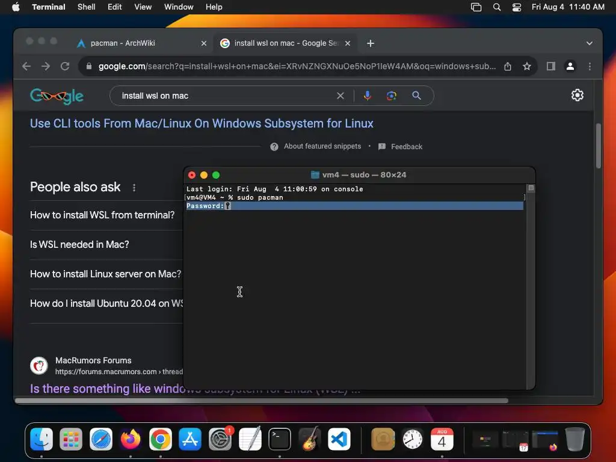Open Visual Studio Code from the Dock

(339, 439)
